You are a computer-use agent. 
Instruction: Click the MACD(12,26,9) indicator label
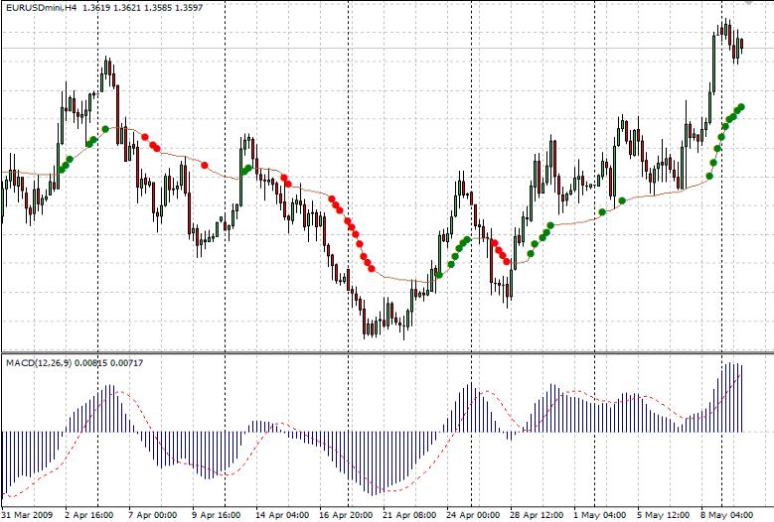[39, 363]
